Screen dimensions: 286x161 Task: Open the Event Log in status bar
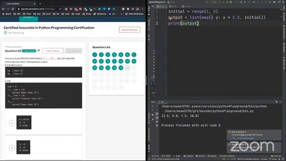pos(276,156)
